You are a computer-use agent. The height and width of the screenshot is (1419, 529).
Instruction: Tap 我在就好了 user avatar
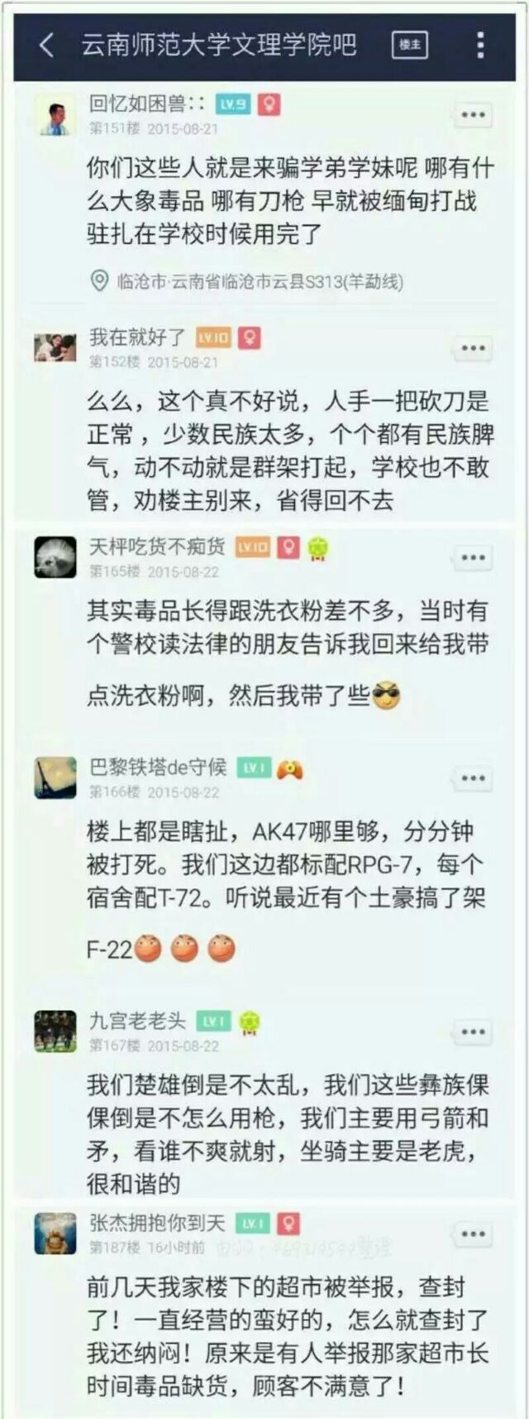tap(55, 347)
